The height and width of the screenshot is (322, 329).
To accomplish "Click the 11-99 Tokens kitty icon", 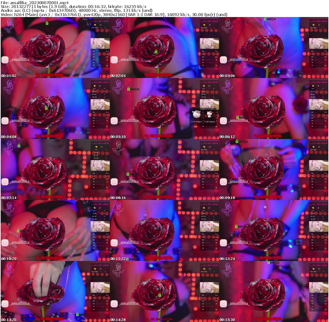I will pos(210,115).
